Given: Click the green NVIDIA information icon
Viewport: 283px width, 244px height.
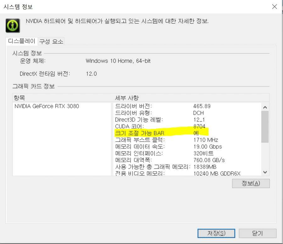Looking at the screenshot, I should click(13, 25).
